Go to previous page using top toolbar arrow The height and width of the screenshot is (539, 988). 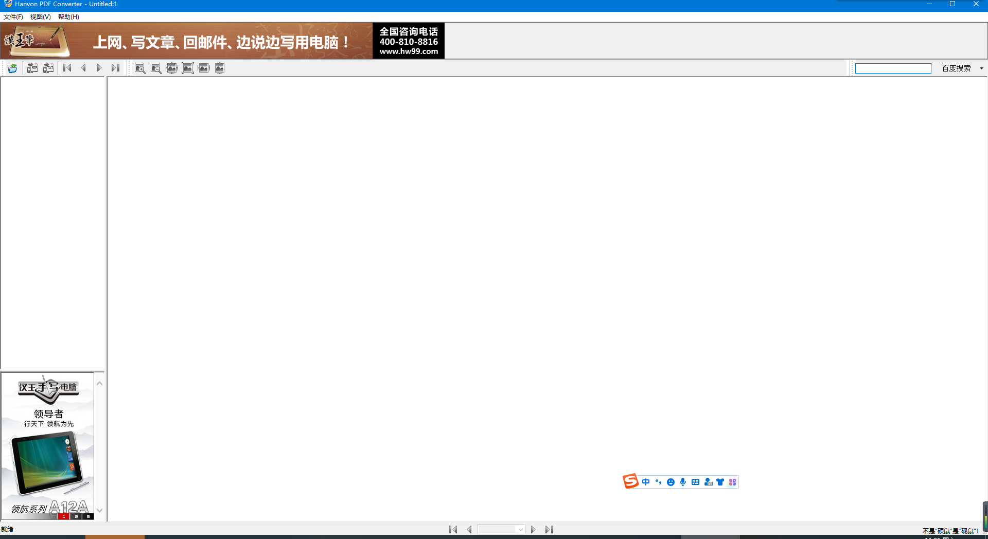[83, 68]
